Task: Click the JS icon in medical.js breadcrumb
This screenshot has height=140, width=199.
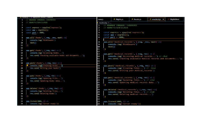Action: [97, 23]
